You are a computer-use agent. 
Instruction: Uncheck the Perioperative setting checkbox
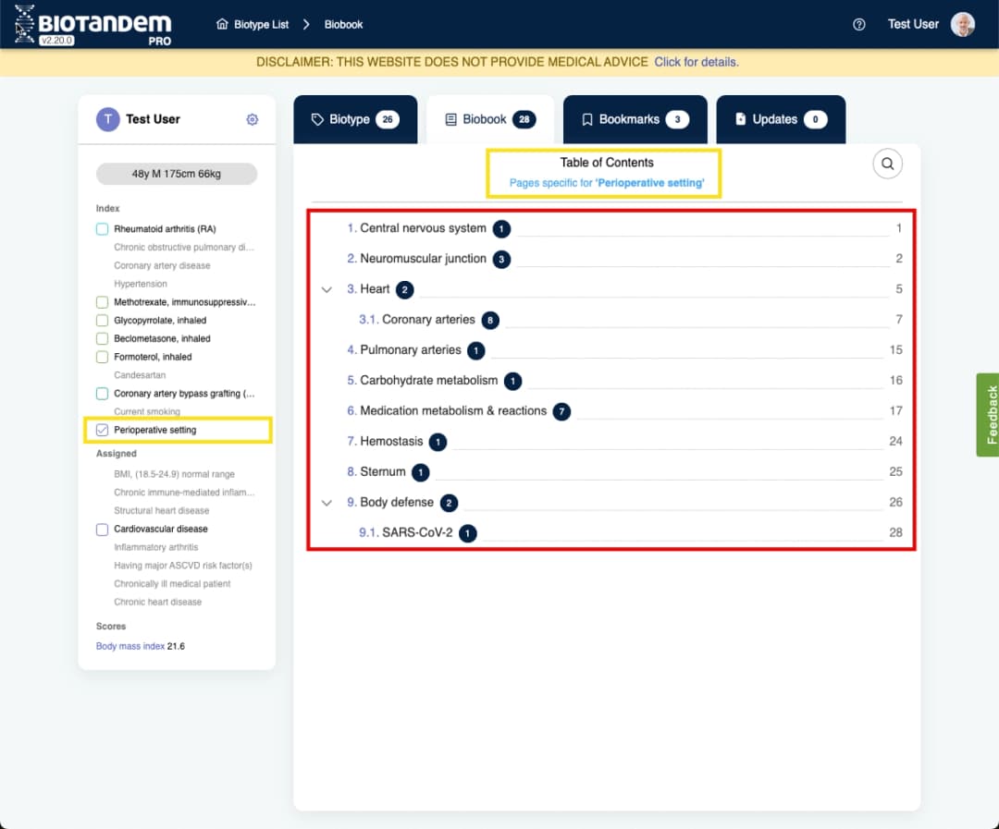(x=103, y=430)
